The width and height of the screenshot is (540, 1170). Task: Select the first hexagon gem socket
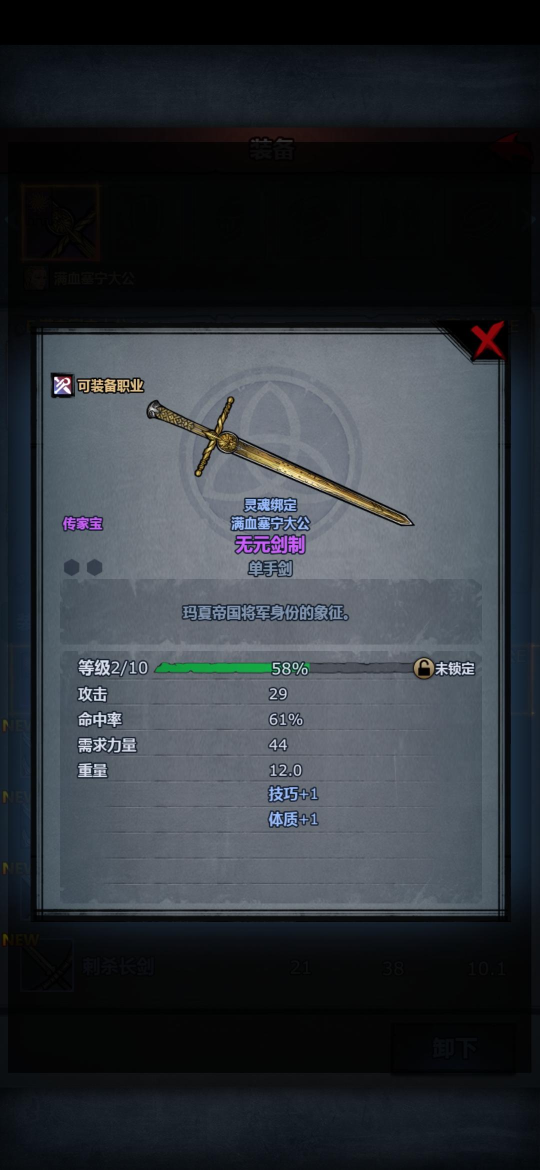71,567
